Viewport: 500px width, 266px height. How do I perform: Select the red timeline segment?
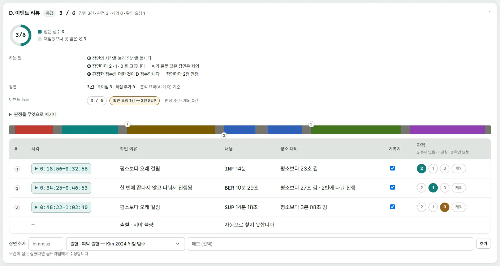pos(34,130)
